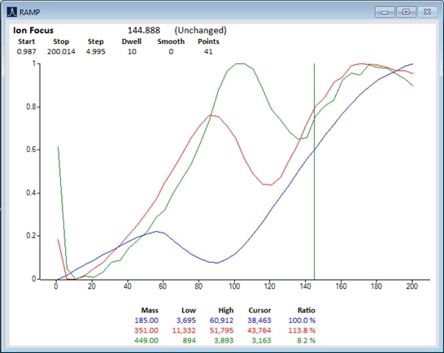
Task: Click Cursor value 38,463
Action: pos(259,320)
